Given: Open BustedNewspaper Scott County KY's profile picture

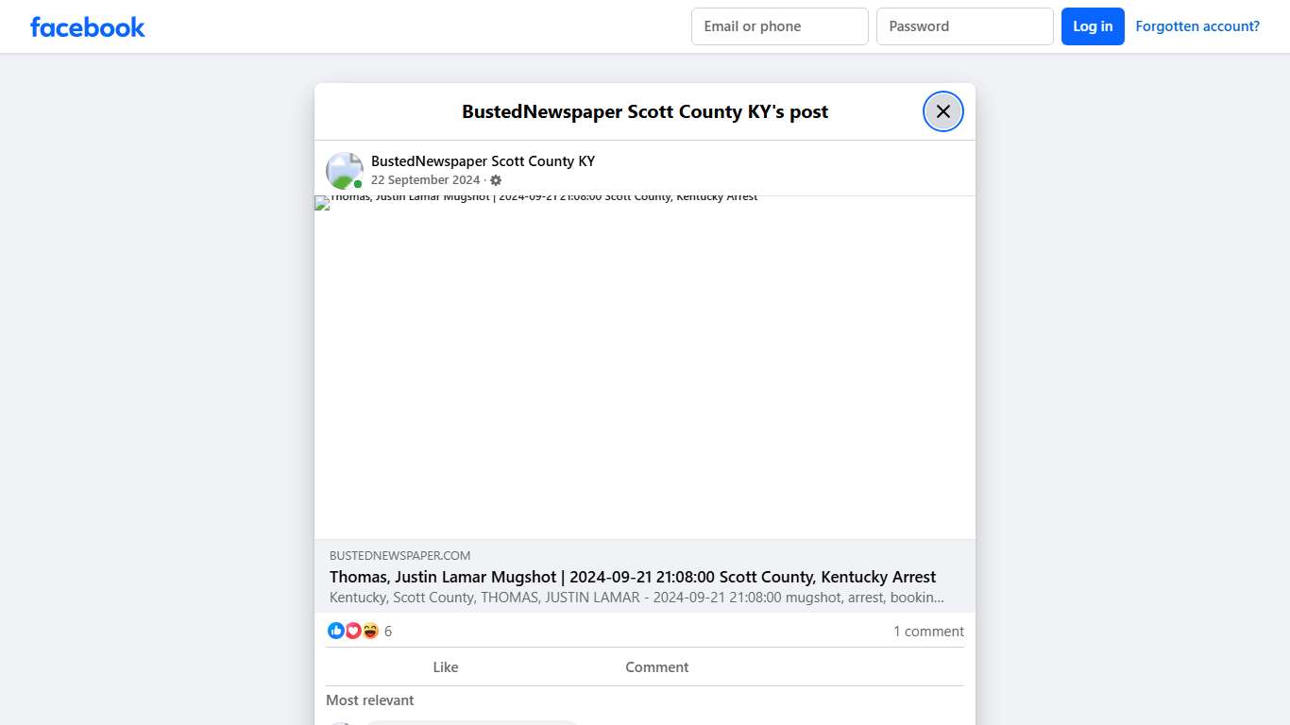Looking at the screenshot, I should [344, 170].
